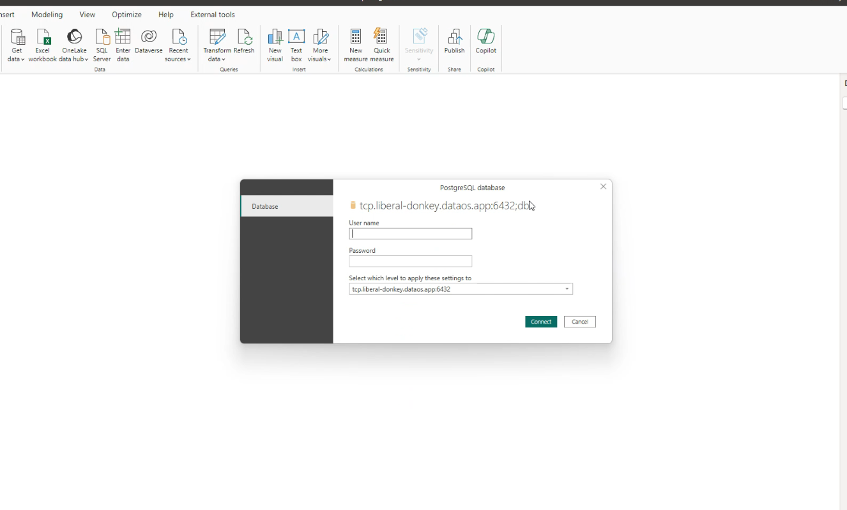This screenshot has width=847, height=510.
Task: Switch to the View tab
Action: tap(88, 15)
